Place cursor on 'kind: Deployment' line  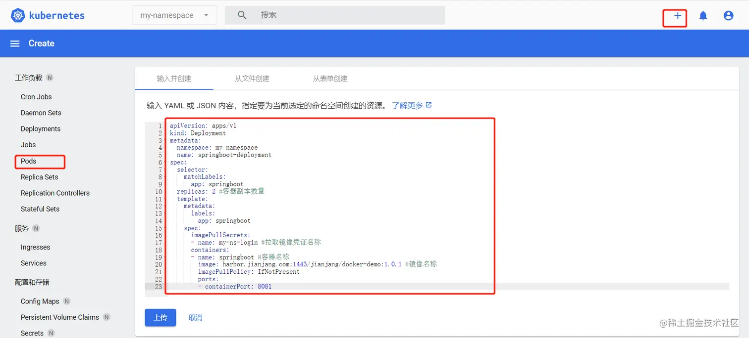(198, 133)
